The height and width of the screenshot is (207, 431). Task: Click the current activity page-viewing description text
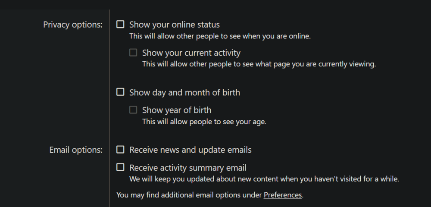point(259,64)
